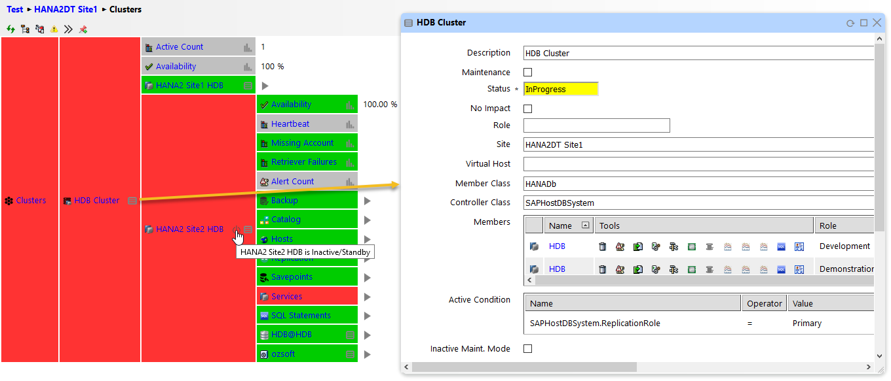Click alert tool in Development member row
Image resolution: width=891 pixels, height=381 pixels.
coord(620,246)
